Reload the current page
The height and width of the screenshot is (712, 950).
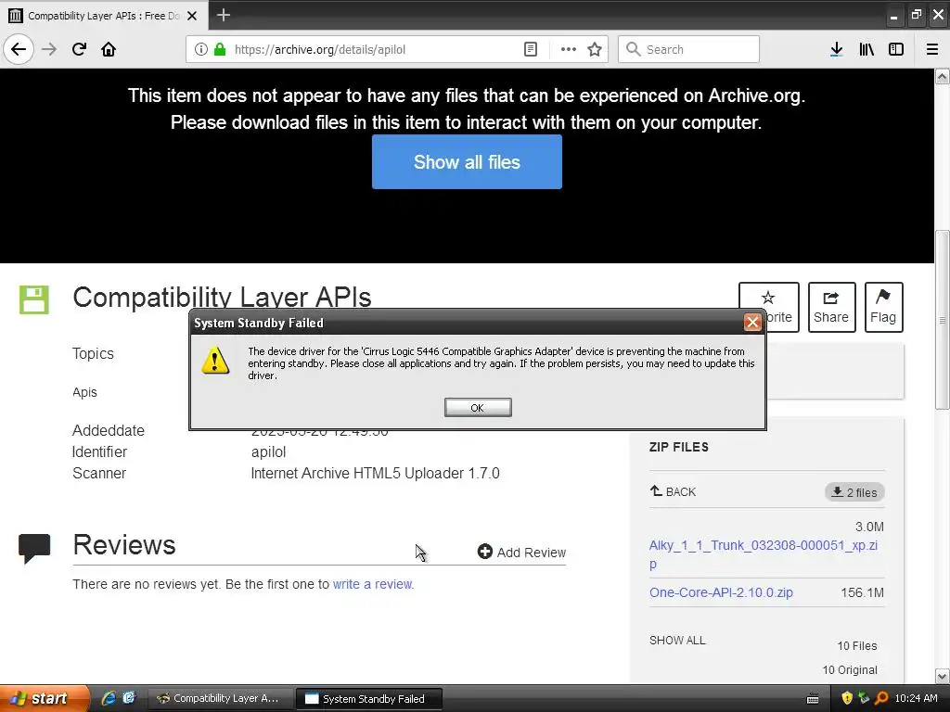point(79,49)
